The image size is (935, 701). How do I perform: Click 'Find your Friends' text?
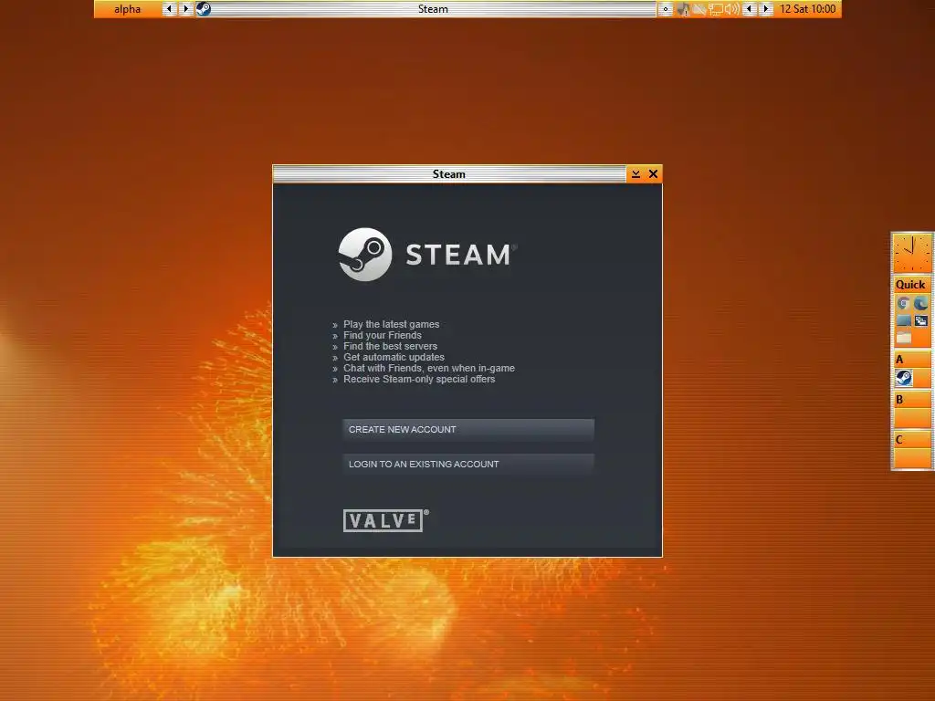[x=383, y=335]
